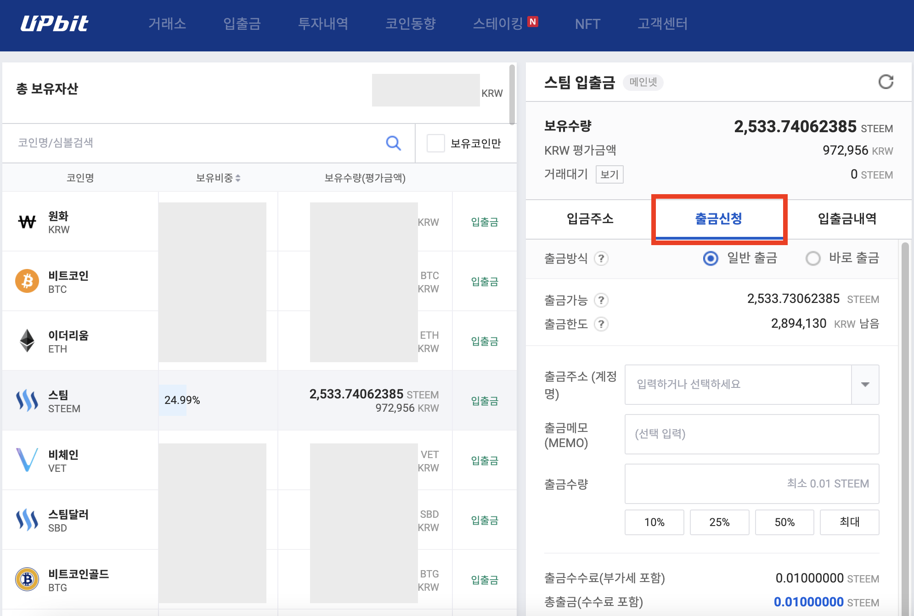The width and height of the screenshot is (914, 616).
Task: Click the VeChain VET logo icon
Action: pyautogui.click(x=27, y=460)
